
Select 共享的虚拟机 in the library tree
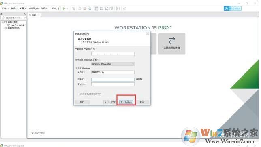(x=14, y=28)
